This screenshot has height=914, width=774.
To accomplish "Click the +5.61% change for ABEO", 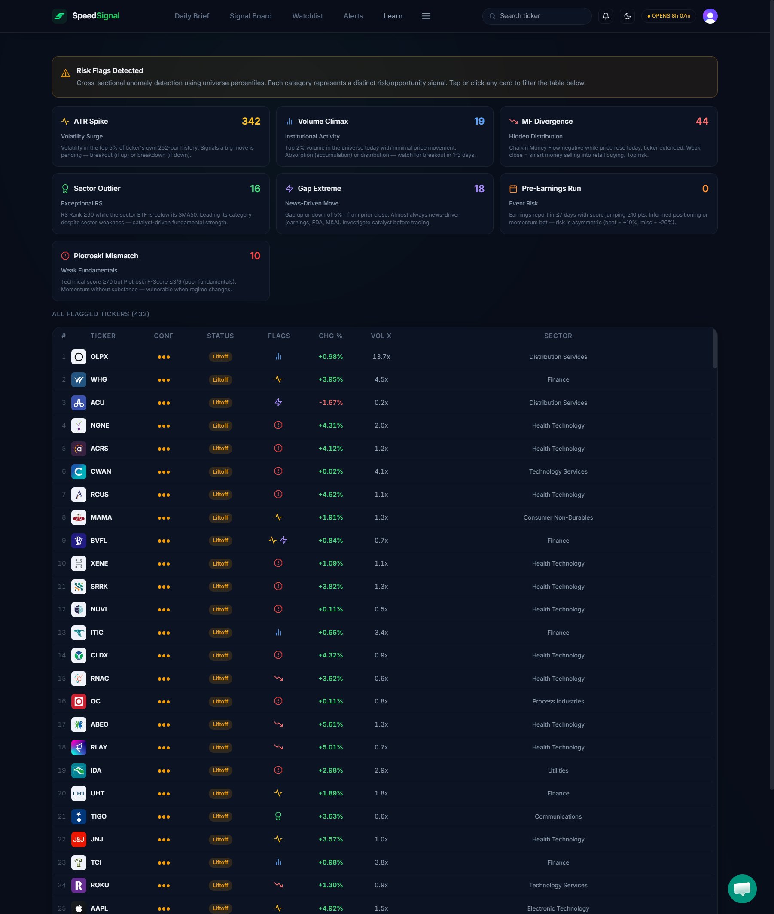I will click(x=330, y=724).
